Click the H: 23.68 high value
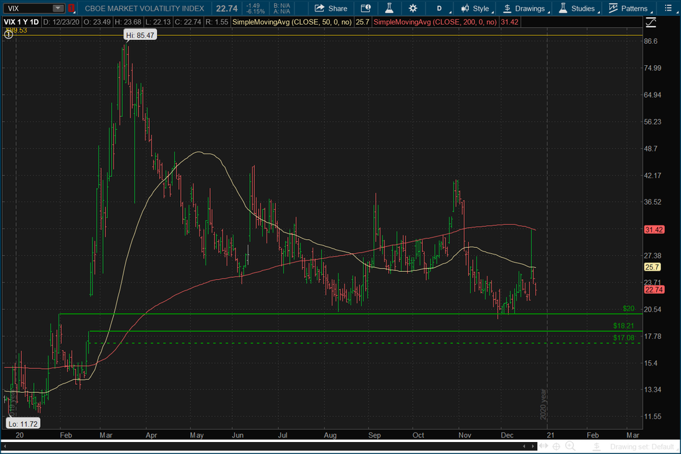The width and height of the screenshot is (681, 454). [x=128, y=22]
